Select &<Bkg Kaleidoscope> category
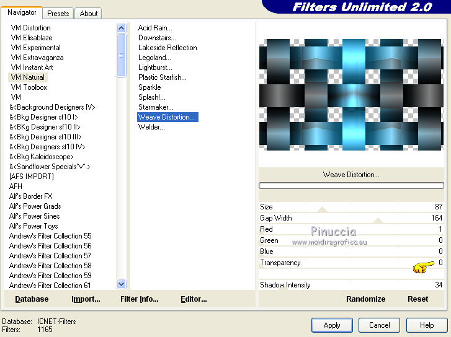The width and height of the screenshot is (451, 337). (x=41, y=157)
